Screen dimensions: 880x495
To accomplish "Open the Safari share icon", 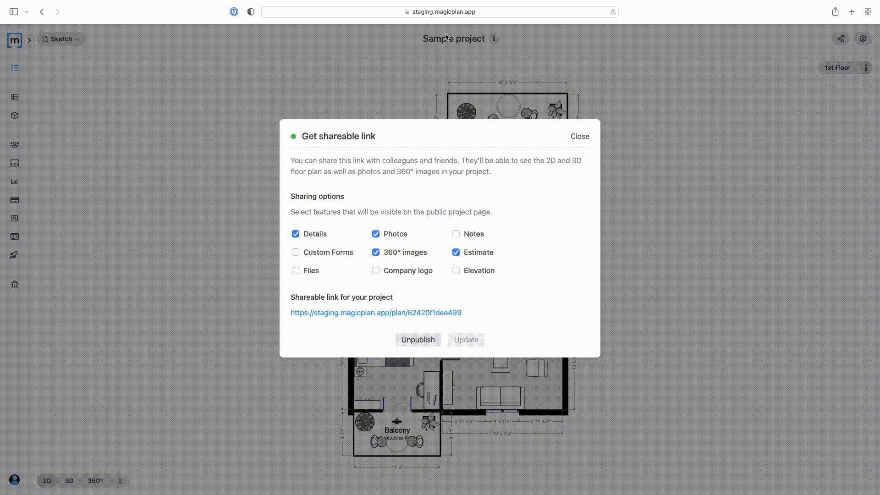I will coord(836,11).
